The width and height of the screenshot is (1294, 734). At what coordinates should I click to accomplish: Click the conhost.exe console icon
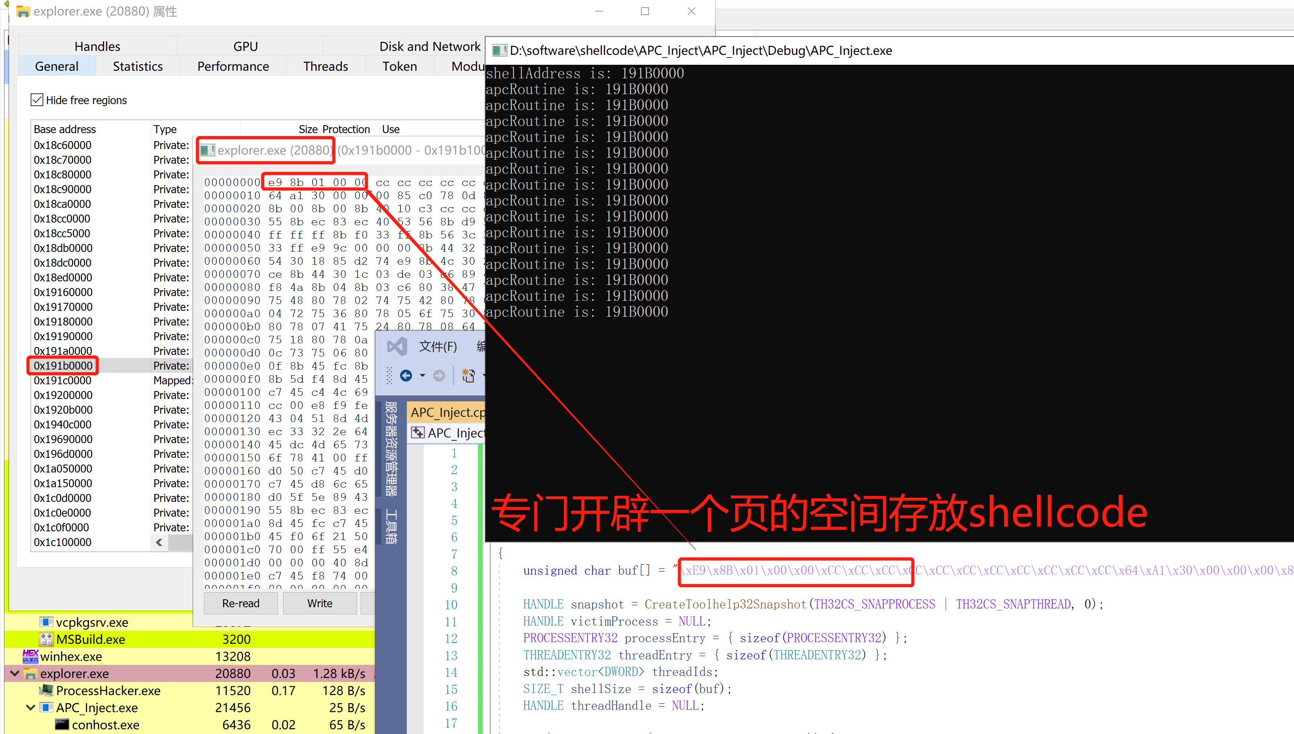(x=62, y=724)
